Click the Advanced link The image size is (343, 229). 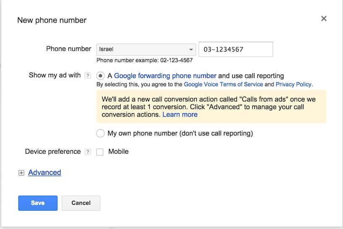coord(44,172)
